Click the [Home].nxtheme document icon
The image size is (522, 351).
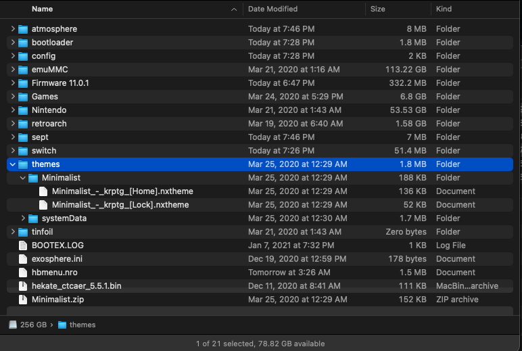coord(43,191)
